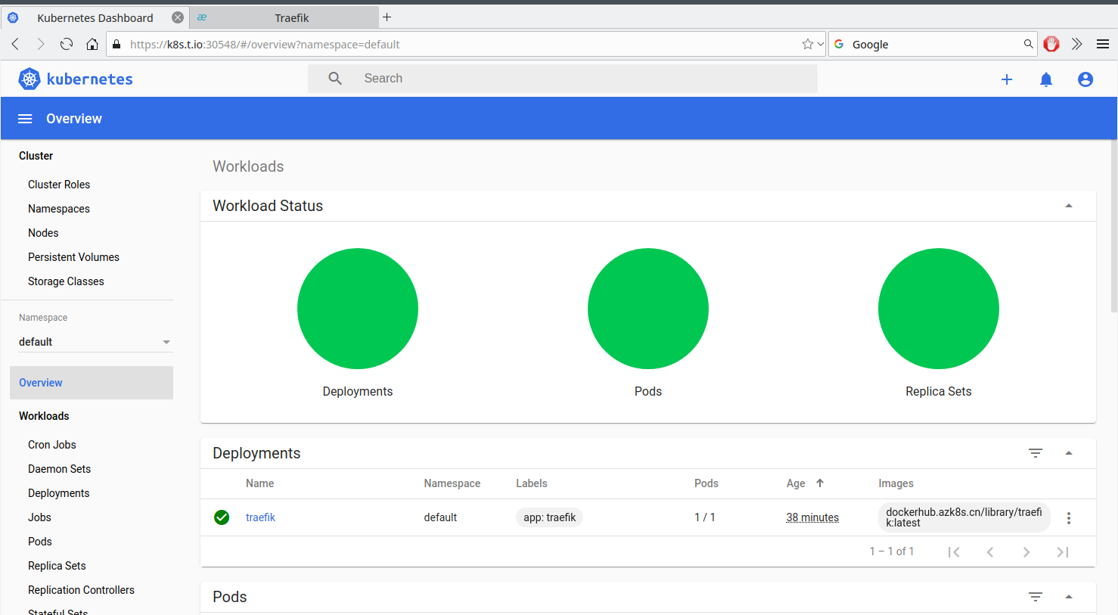
Task: Click the green Pods status circle
Action: pyautogui.click(x=648, y=309)
